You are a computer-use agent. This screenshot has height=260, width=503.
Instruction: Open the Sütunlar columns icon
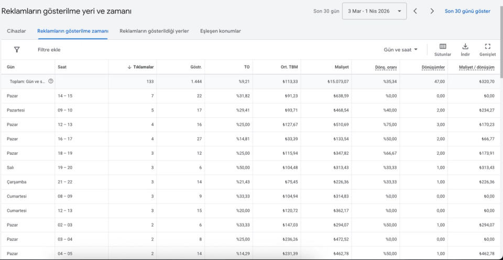coord(443,50)
